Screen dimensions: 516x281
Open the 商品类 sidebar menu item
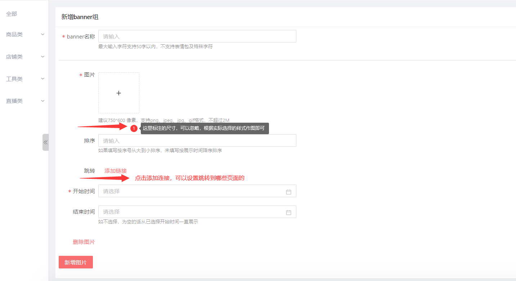[14, 35]
